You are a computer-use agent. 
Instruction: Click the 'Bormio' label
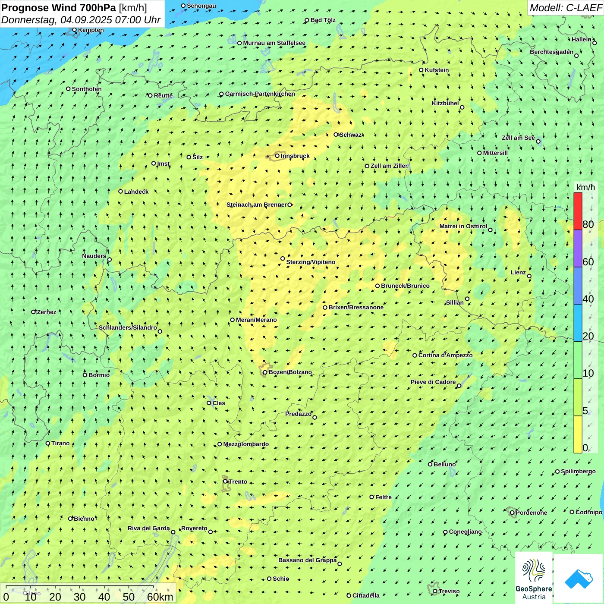(x=99, y=375)
